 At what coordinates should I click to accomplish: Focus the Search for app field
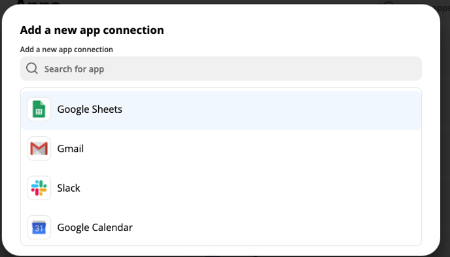[x=221, y=68]
